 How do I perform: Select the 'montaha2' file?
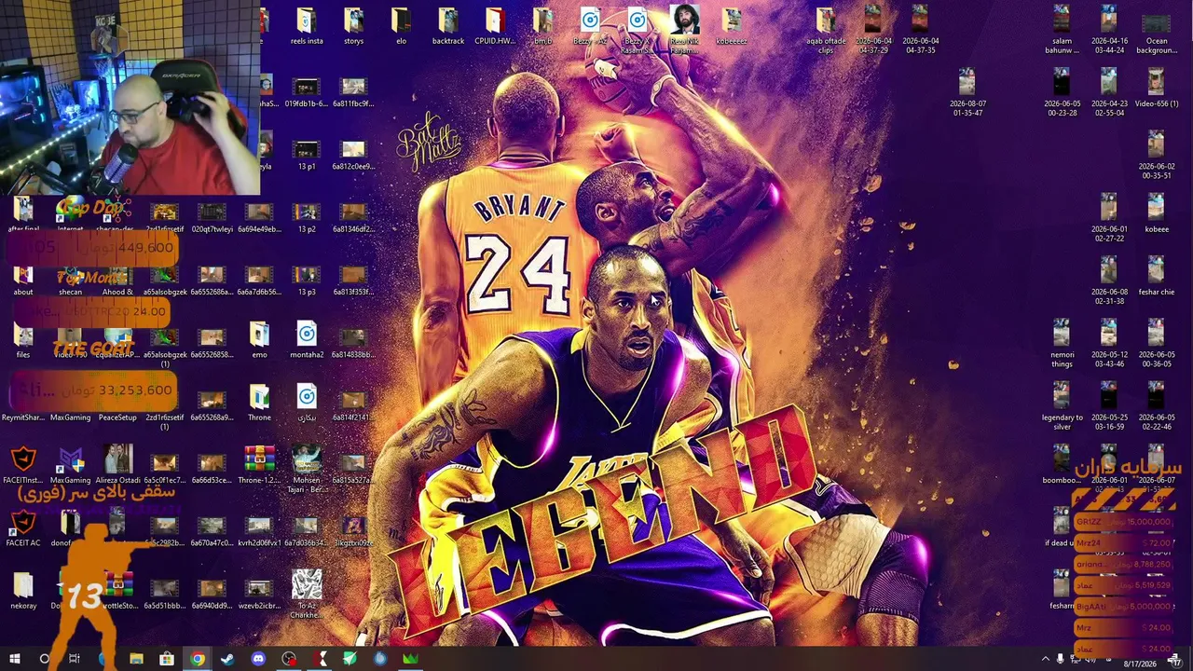(x=307, y=340)
